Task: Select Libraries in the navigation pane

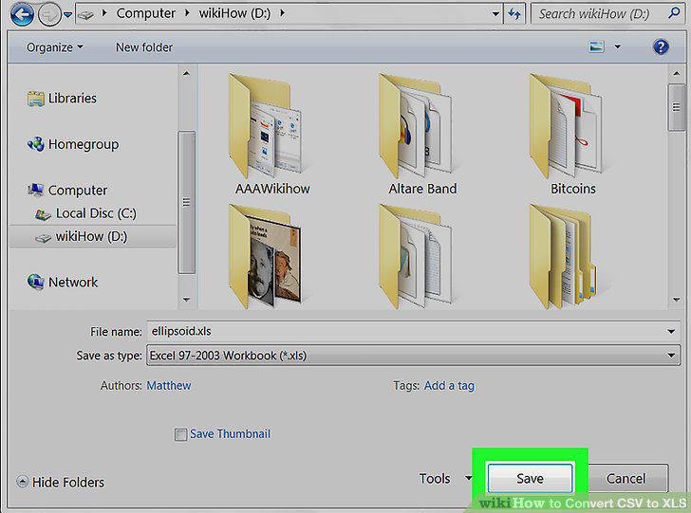Action: pyautogui.click(x=62, y=99)
